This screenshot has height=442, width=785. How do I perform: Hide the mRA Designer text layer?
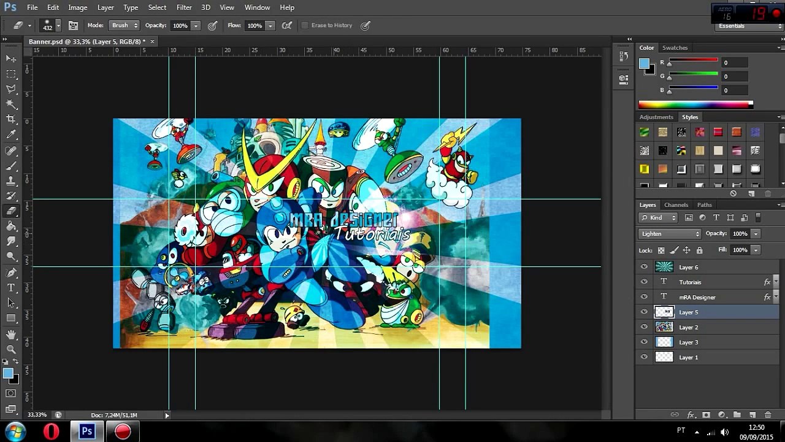[x=644, y=297]
